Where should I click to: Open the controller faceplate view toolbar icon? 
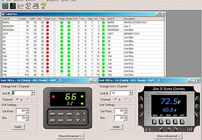tap(13, 6)
